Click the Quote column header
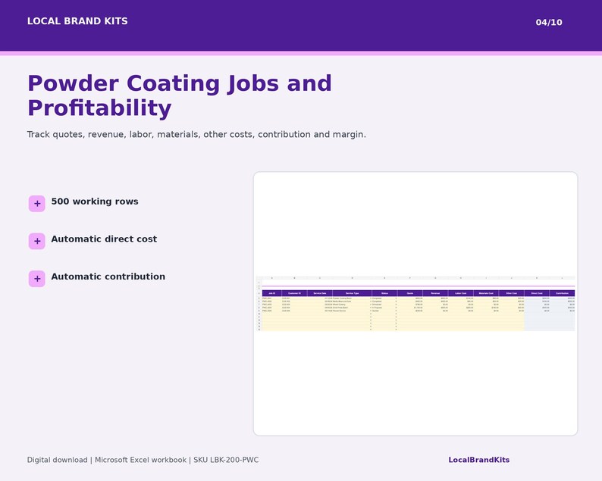 point(410,293)
